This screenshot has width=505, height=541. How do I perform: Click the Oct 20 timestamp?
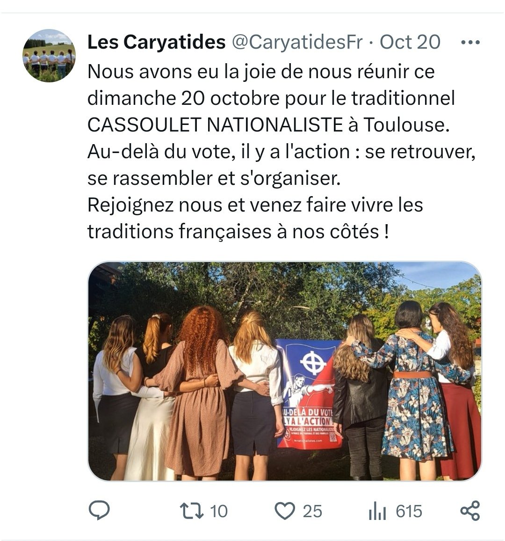pyautogui.click(x=410, y=42)
